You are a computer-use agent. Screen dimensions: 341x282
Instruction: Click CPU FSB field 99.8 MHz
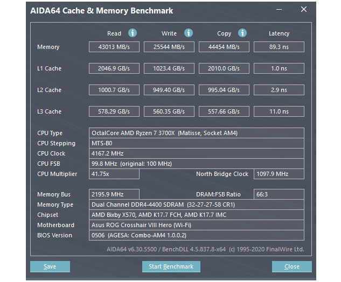coord(197,164)
